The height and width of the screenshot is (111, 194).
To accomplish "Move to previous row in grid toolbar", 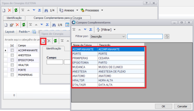I will click(x=36, y=25).
